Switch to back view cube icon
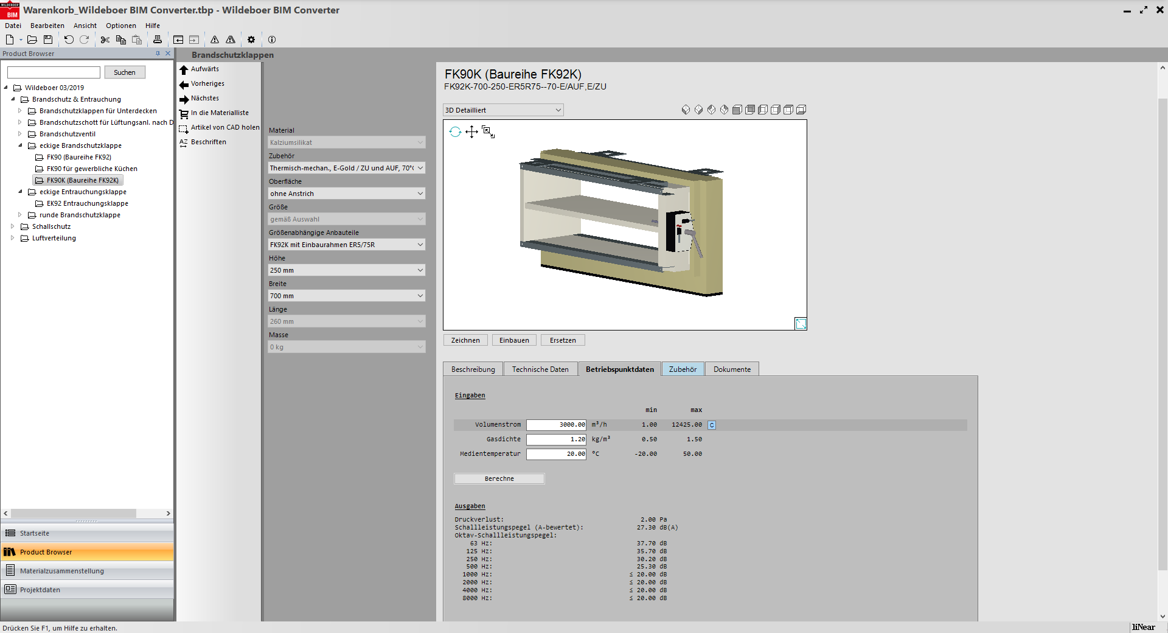Screen dimensions: 1168x633 [x=750, y=110]
